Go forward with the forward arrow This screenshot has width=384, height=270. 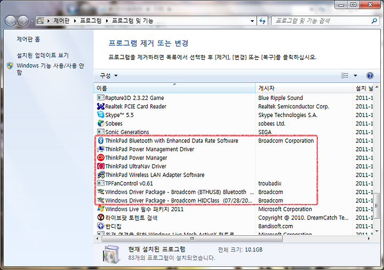tap(23, 21)
